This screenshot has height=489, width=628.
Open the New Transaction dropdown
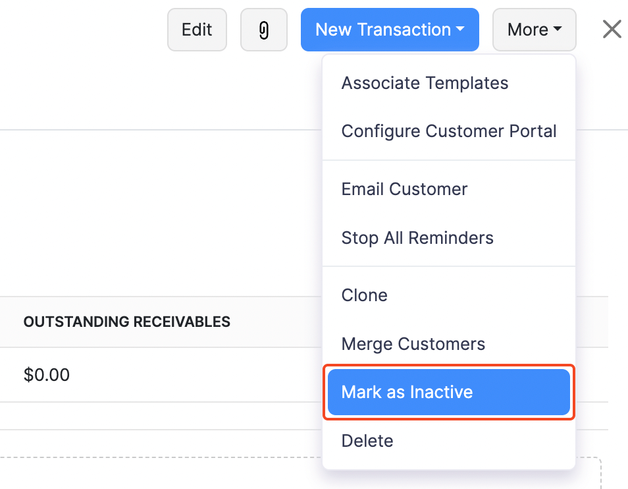[389, 29]
